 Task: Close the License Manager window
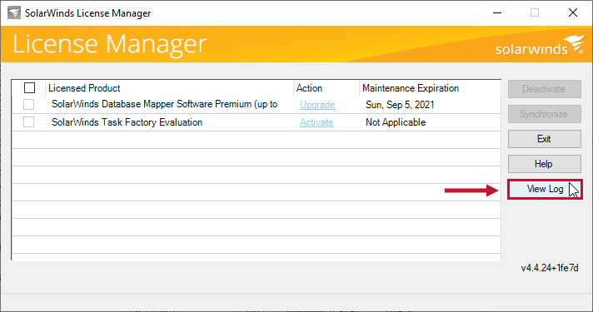pyautogui.click(x=572, y=12)
